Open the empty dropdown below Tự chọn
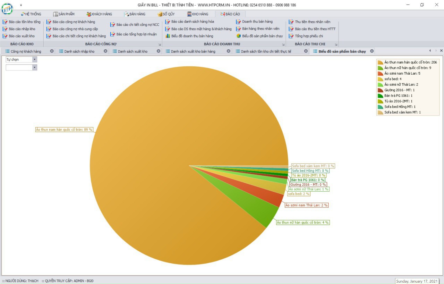 click(34, 67)
